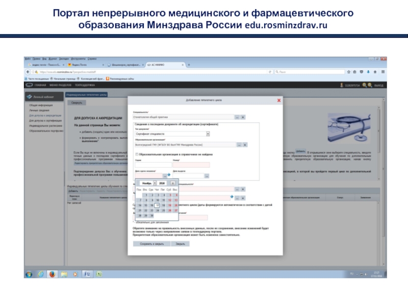
Task: Click the Закрыть button in dialog
Action: pos(180,244)
